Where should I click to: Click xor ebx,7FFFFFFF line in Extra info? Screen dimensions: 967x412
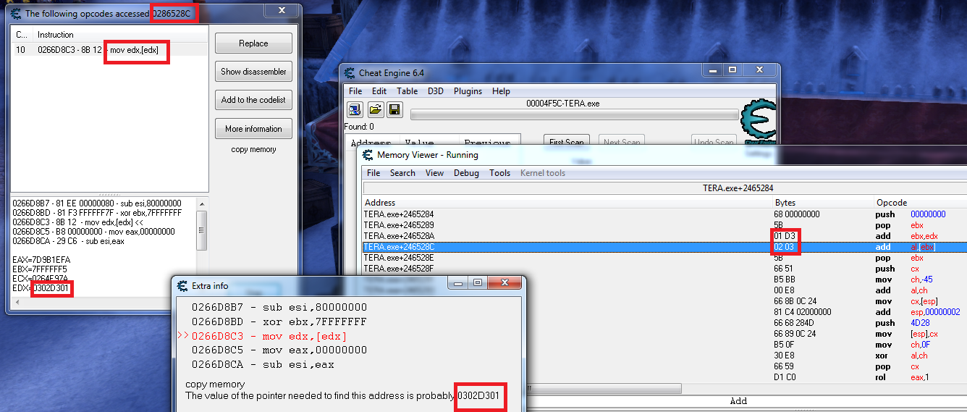(279, 321)
